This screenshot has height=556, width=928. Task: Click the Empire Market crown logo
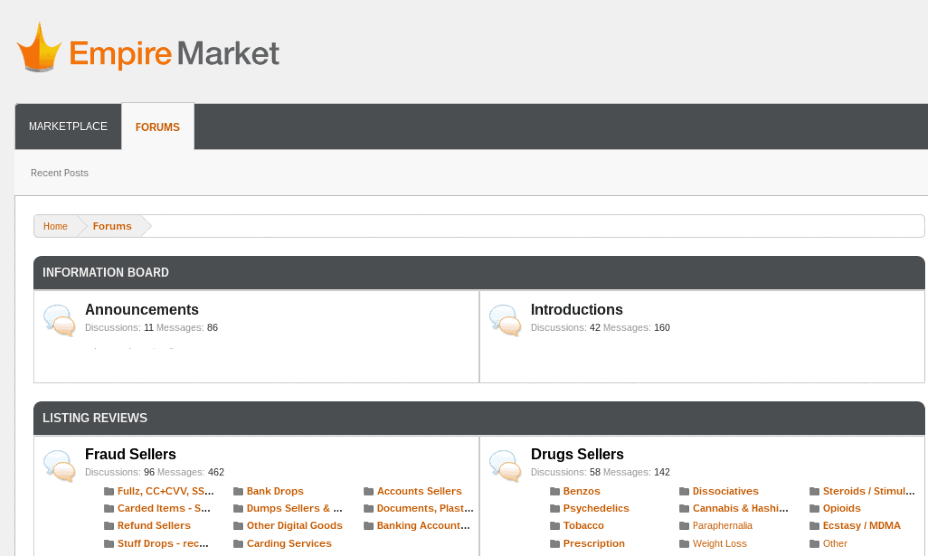(x=40, y=47)
